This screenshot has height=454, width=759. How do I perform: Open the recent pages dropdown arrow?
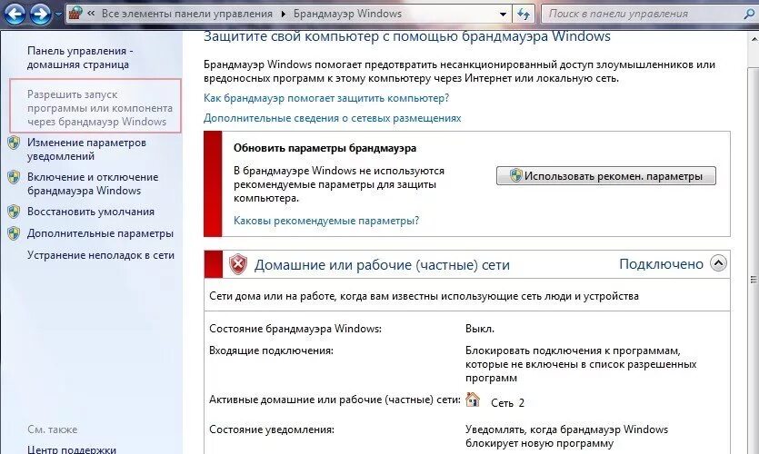(x=57, y=15)
